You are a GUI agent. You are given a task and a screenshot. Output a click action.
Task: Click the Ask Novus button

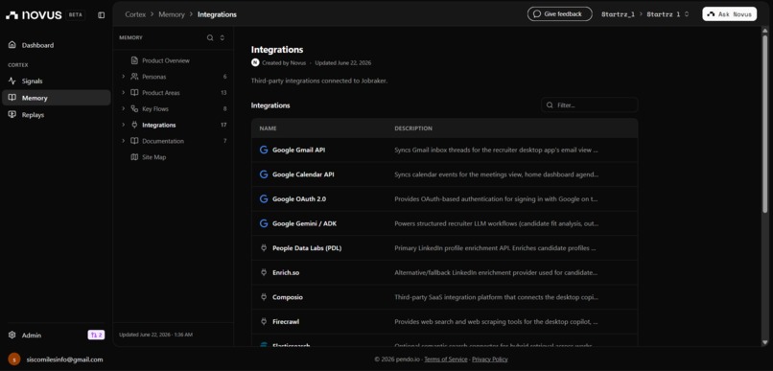point(729,13)
